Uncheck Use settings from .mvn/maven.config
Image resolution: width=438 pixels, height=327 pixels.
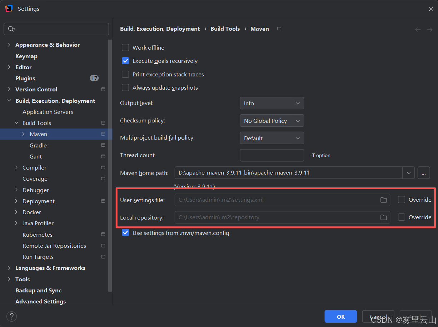125,233
